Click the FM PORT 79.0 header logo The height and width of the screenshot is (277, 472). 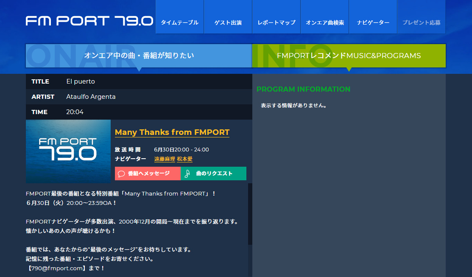pos(89,21)
